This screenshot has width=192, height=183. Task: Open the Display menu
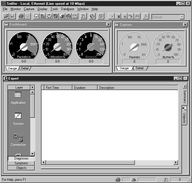42,9
